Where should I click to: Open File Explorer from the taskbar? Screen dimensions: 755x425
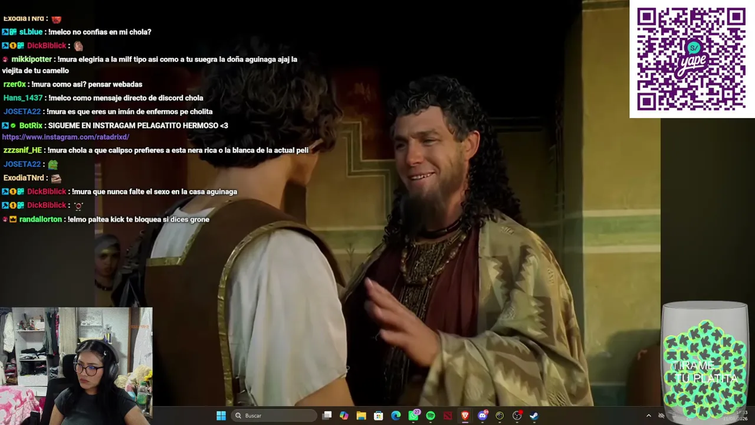361,416
